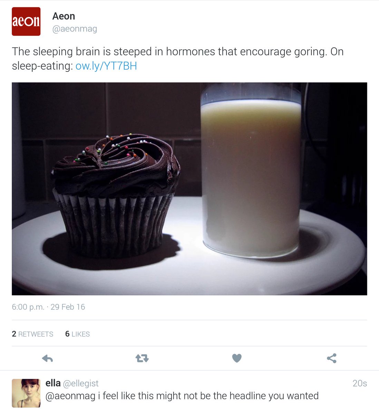Viewport: 379px width, 414px height.
Task: Like the tweet with heart icon
Action: point(237,358)
